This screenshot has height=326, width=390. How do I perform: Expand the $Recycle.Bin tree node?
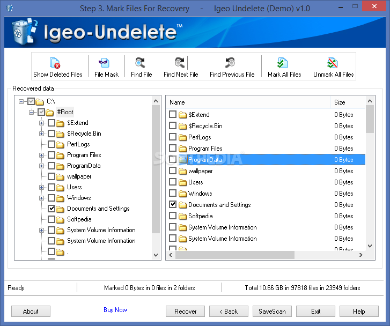coord(41,134)
